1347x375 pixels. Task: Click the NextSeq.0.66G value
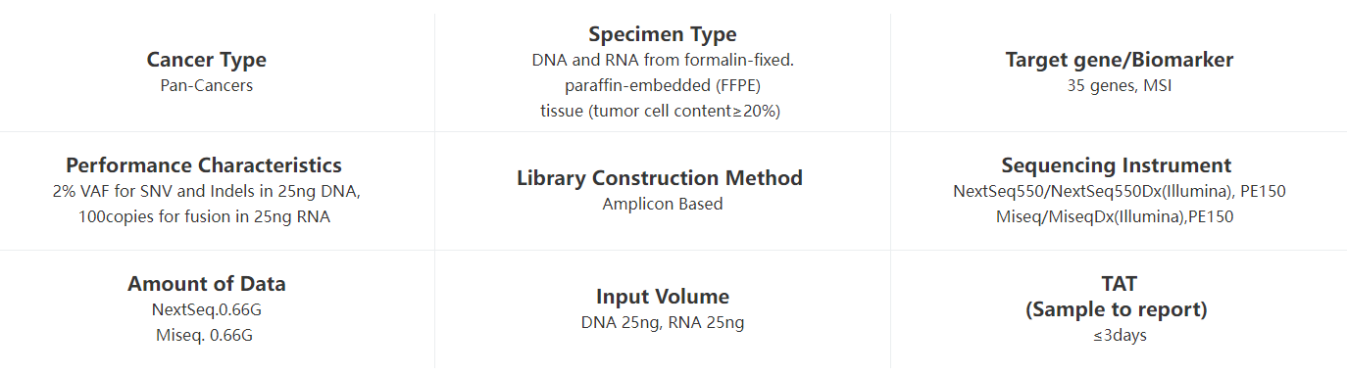pos(206,309)
